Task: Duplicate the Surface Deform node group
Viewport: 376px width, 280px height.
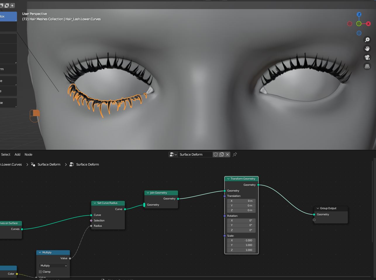Action: [x=222, y=154]
